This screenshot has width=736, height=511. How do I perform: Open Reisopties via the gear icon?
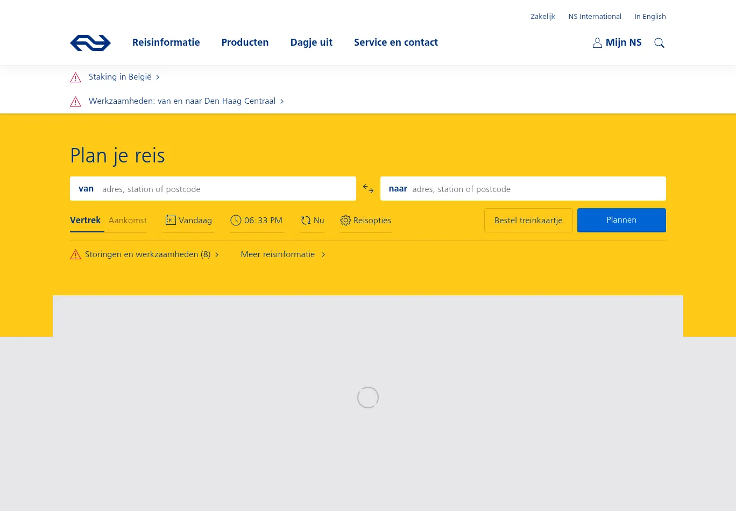tap(345, 221)
